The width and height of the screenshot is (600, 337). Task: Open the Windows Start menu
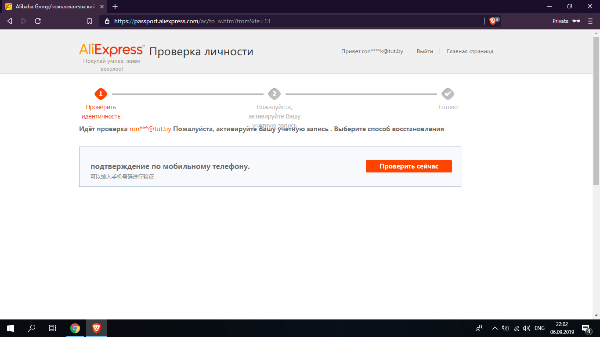point(11,328)
